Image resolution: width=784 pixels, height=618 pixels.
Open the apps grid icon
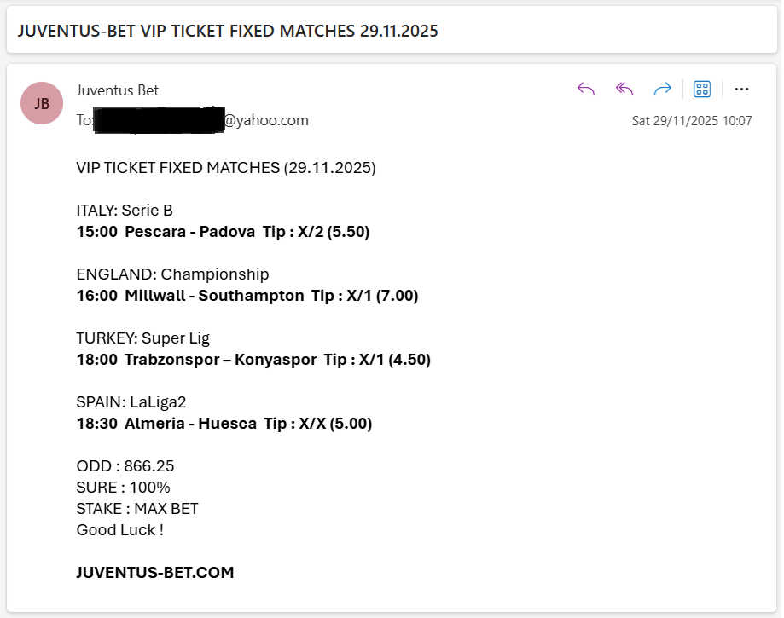701,89
